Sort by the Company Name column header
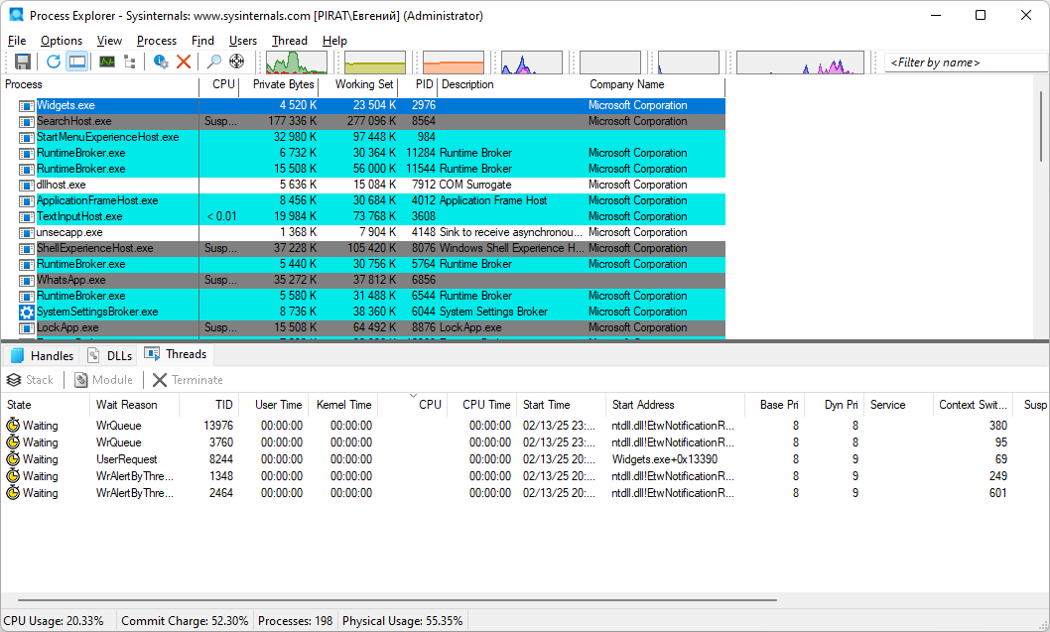Viewport: 1050px width, 632px height. [x=655, y=84]
